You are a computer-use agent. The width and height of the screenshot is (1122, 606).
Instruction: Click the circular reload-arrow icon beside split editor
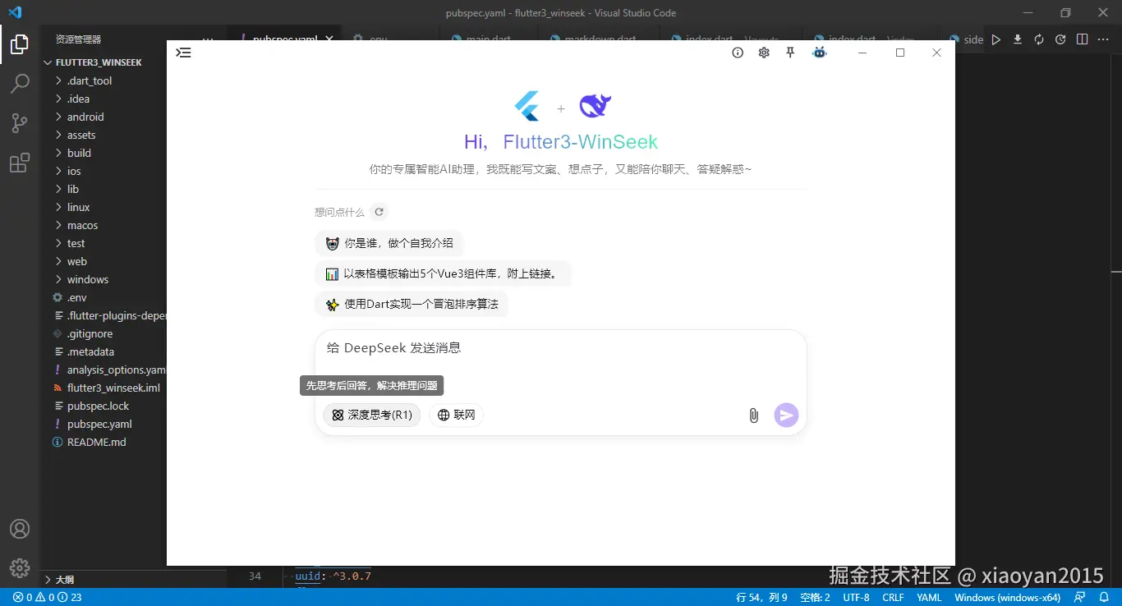1060,39
